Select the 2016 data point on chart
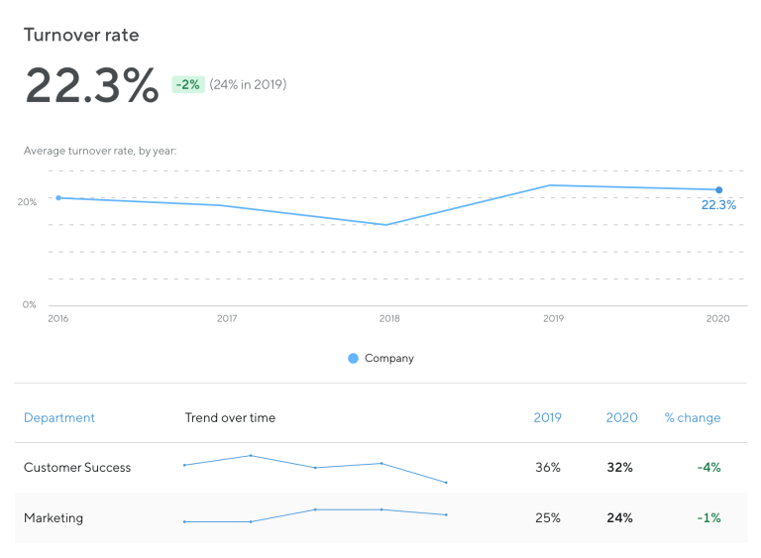The image size is (761, 558). coord(58,197)
